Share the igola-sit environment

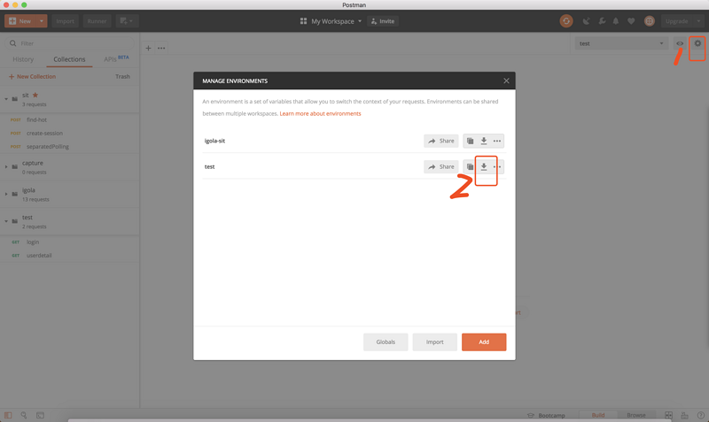coord(440,141)
